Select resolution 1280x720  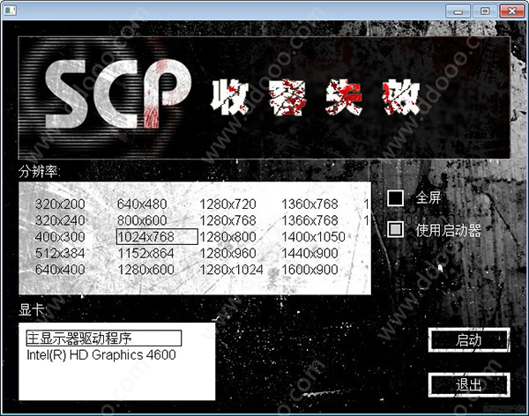227,204
